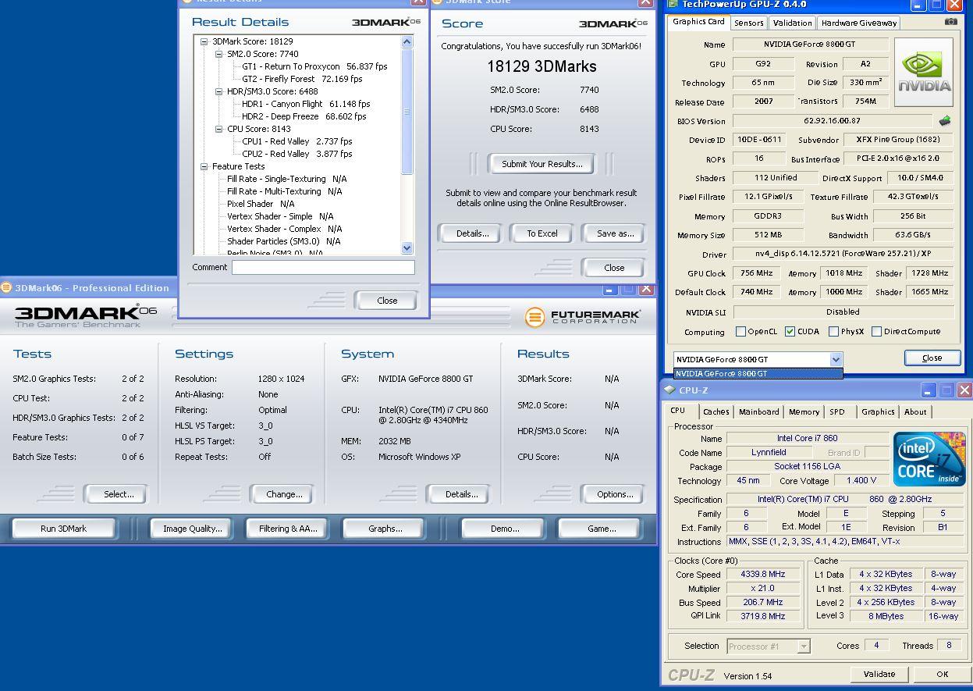Enable the PhysX checkbox
The height and width of the screenshot is (691, 973).
(x=833, y=332)
